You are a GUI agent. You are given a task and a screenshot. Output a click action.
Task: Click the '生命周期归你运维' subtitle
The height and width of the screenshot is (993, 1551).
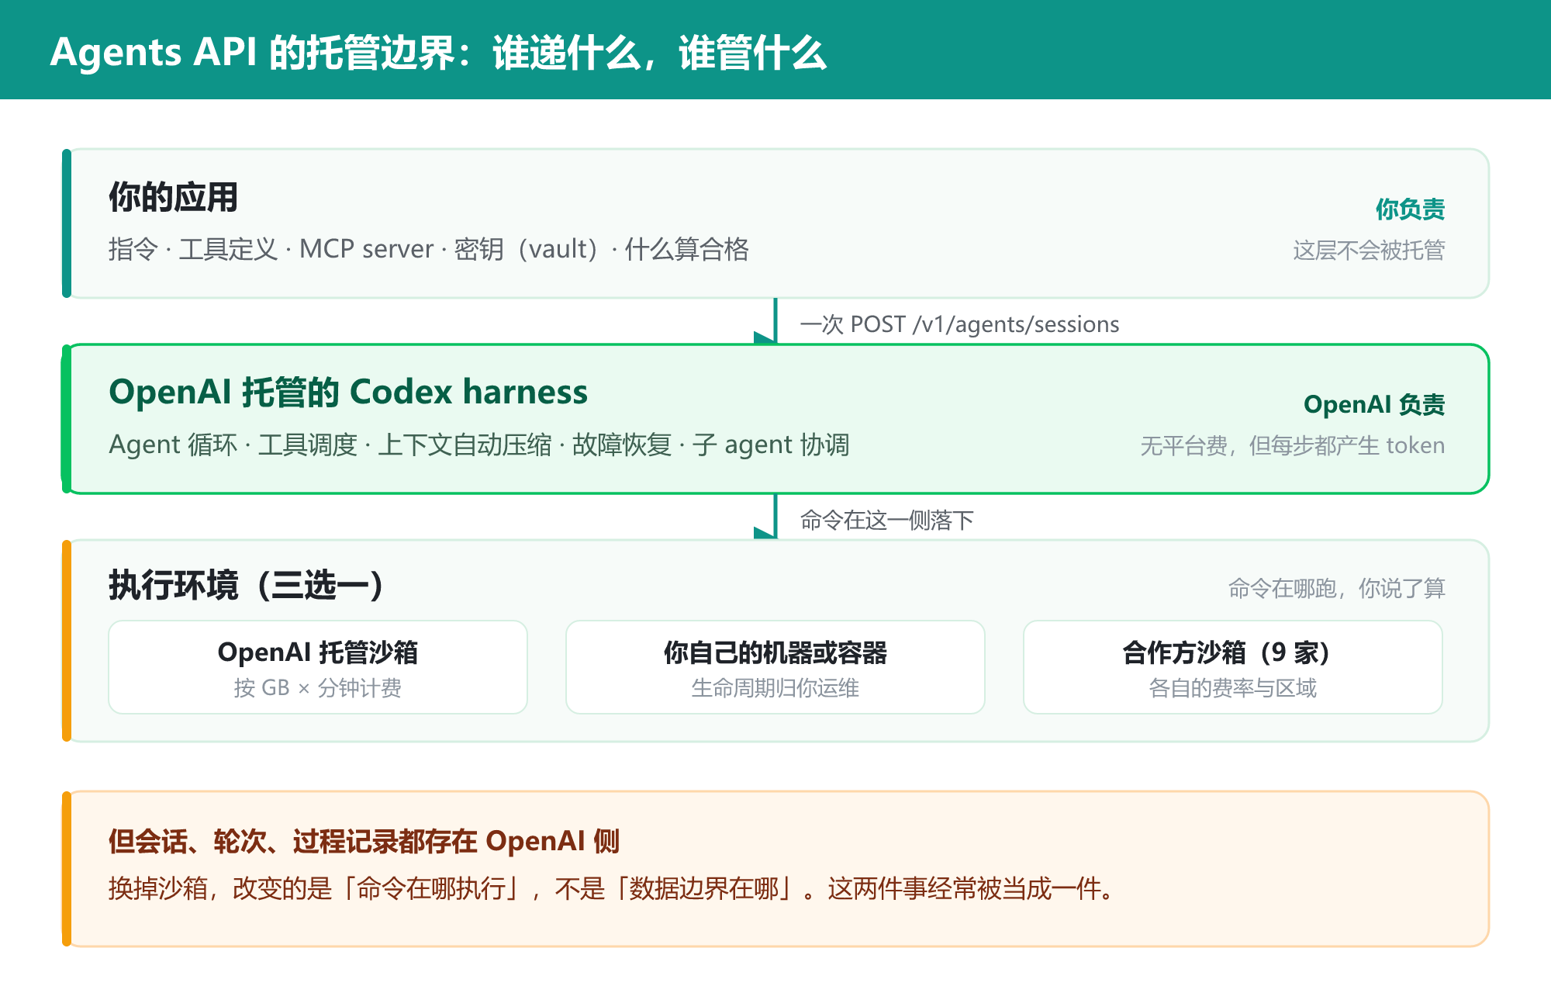pos(775,688)
